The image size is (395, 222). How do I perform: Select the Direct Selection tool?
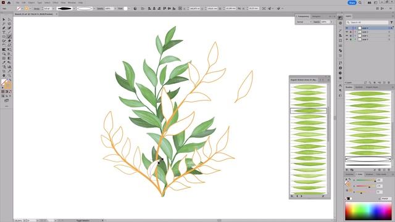tap(9, 19)
